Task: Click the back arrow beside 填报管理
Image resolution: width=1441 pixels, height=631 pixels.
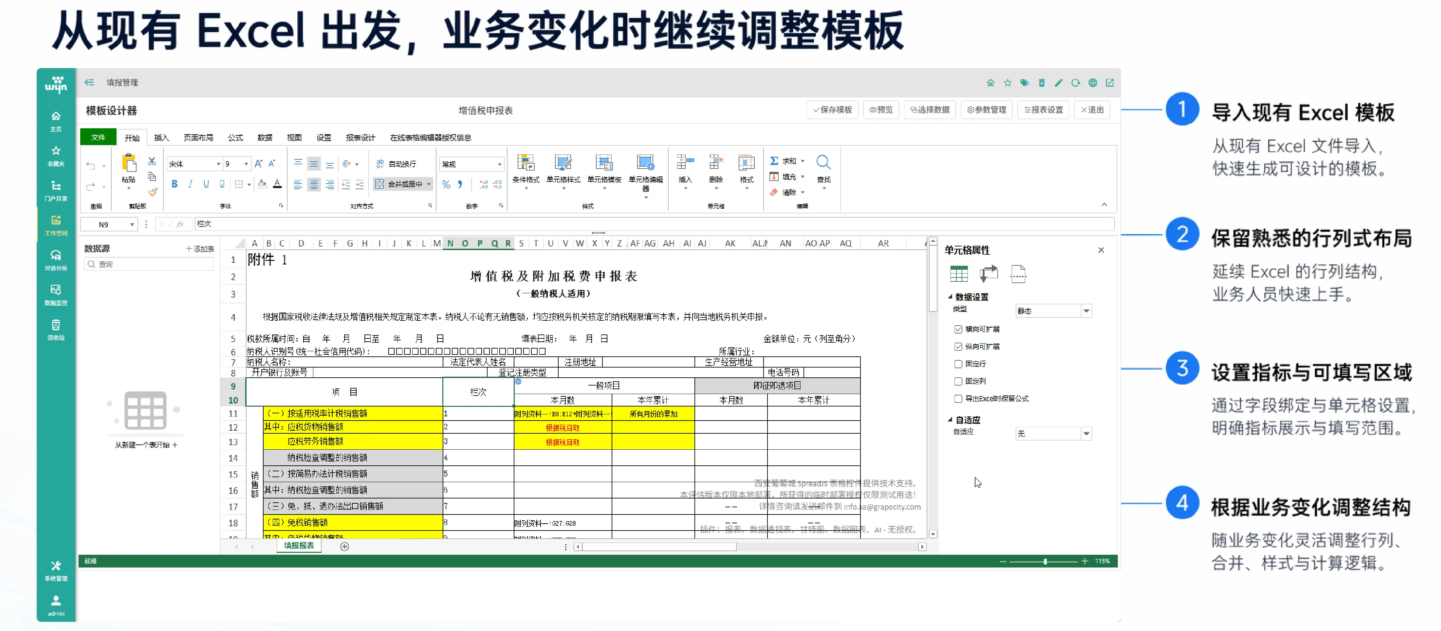Action: pos(89,82)
